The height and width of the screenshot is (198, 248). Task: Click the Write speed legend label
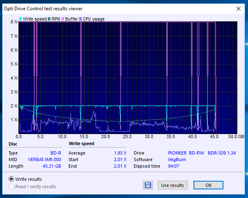click(x=34, y=19)
